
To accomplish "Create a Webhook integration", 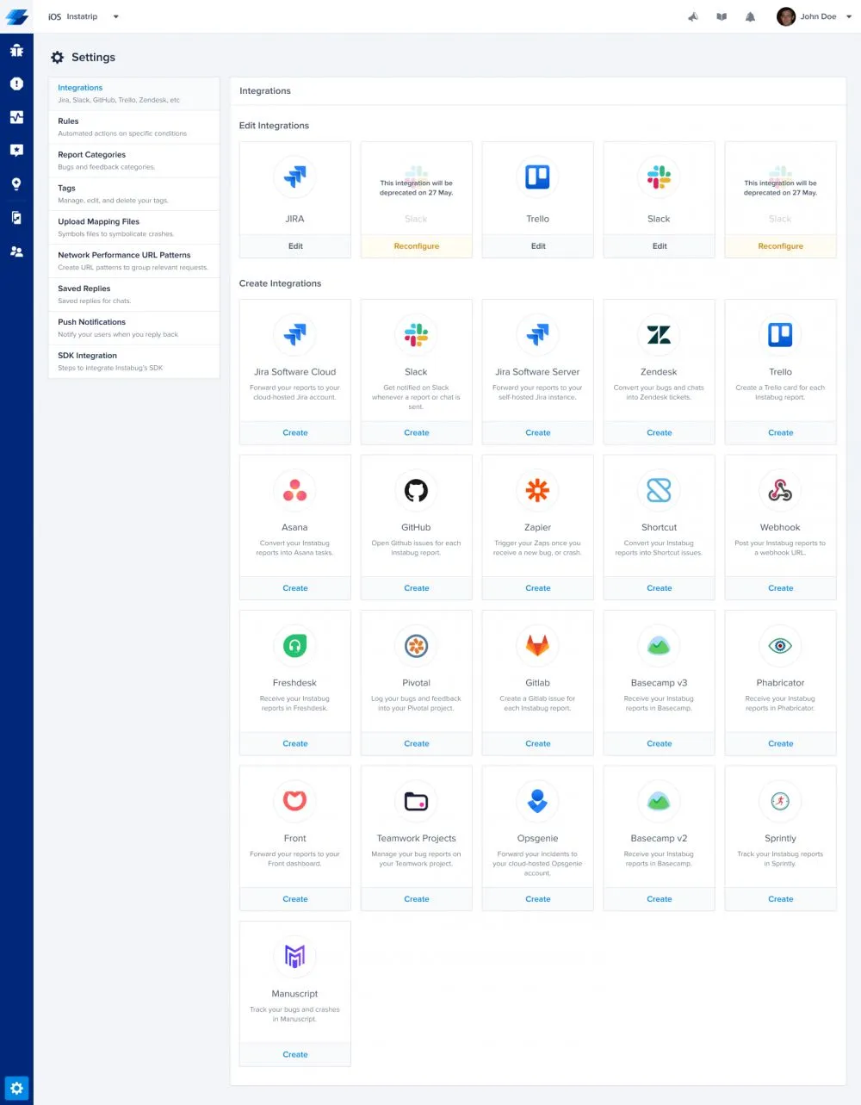I will coord(781,588).
